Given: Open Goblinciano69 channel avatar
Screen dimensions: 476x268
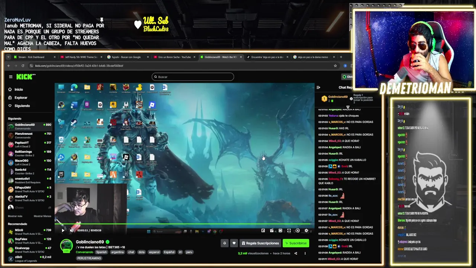Looking at the screenshot, I should pos(67,246).
